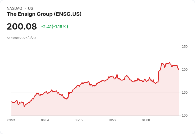
Task: Click the leftmost start of the price line
Action: tap(12, 102)
